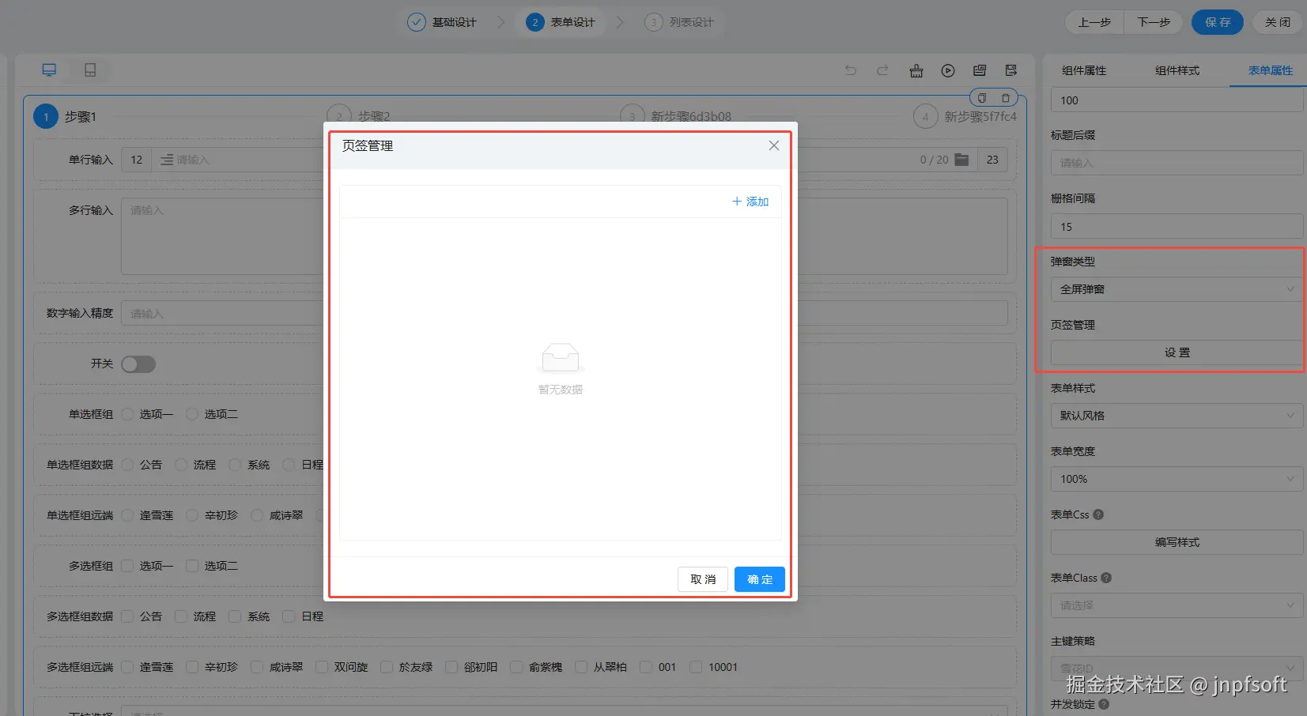Click the clear canvas broom icon

pos(916,70)
